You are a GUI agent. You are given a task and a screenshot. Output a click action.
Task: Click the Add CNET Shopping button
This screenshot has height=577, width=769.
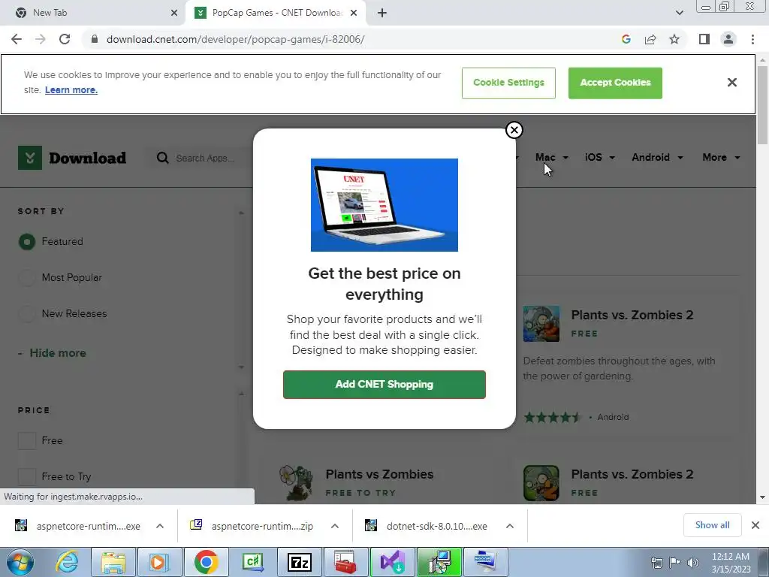pos(384,384)
